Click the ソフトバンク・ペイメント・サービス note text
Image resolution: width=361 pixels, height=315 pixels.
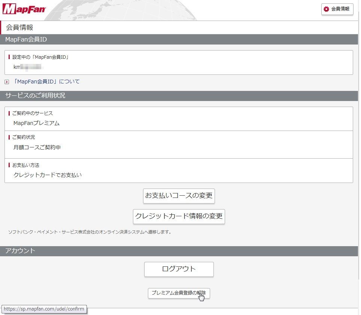pos(90,232)
